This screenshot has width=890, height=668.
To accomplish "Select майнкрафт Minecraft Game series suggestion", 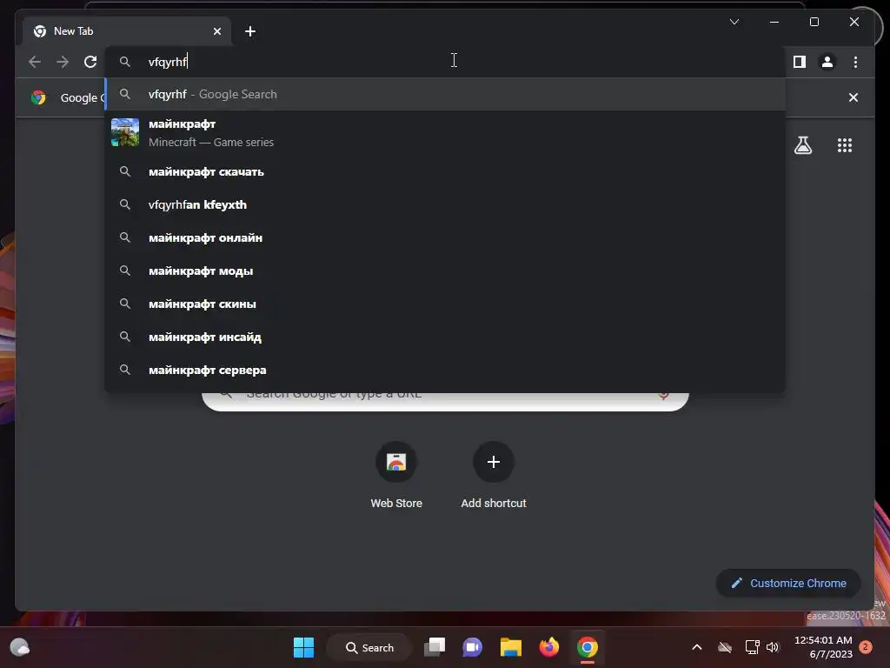I will pyautogui.click(x=446, y=133).
